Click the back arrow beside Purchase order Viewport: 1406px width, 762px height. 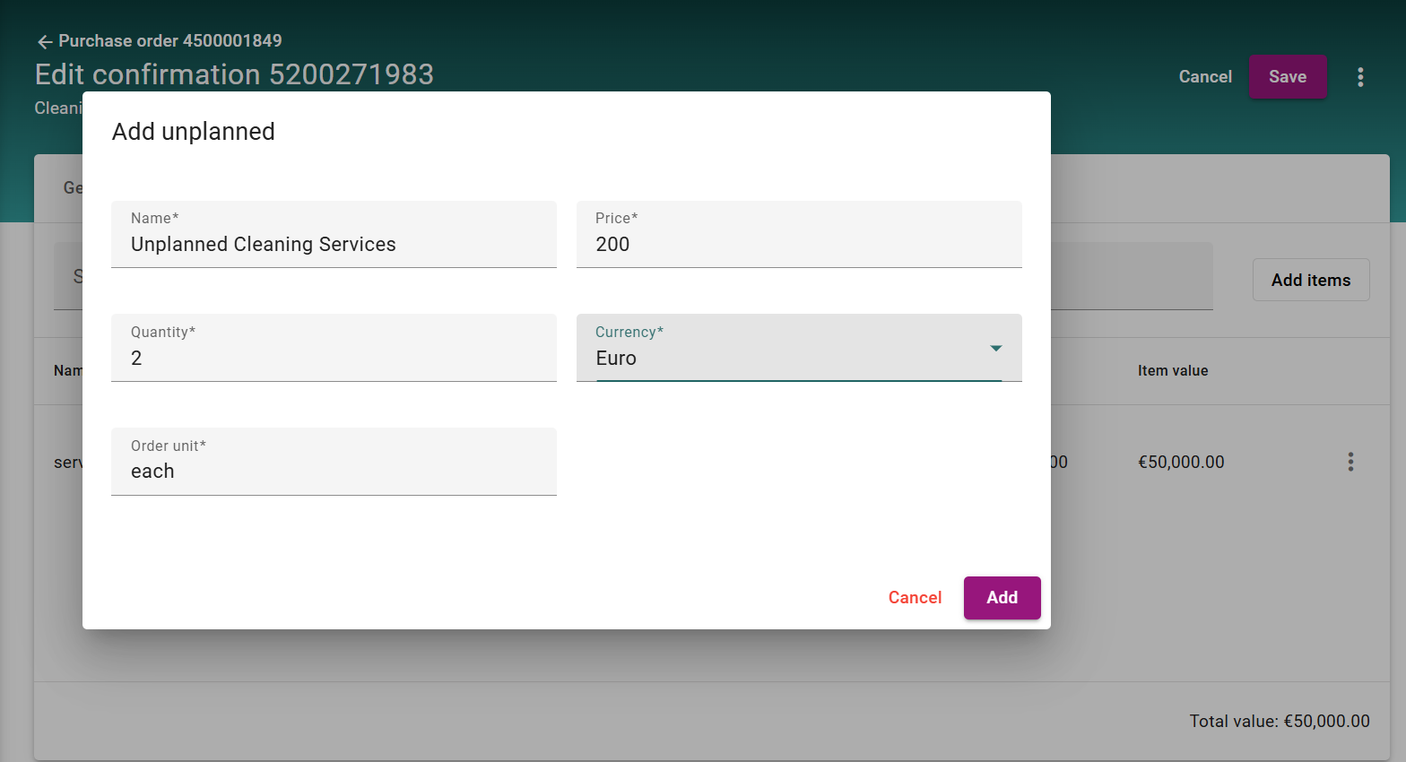point(45,41)
